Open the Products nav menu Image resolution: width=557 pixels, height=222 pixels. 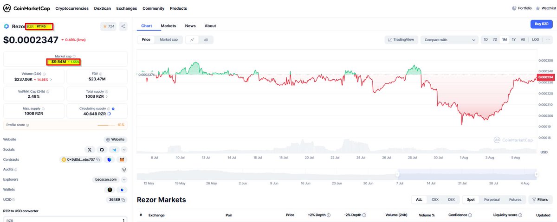tap(178, 8)
